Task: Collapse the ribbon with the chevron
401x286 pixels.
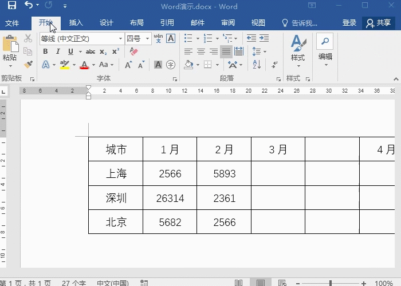Action: tap(396, 79)
